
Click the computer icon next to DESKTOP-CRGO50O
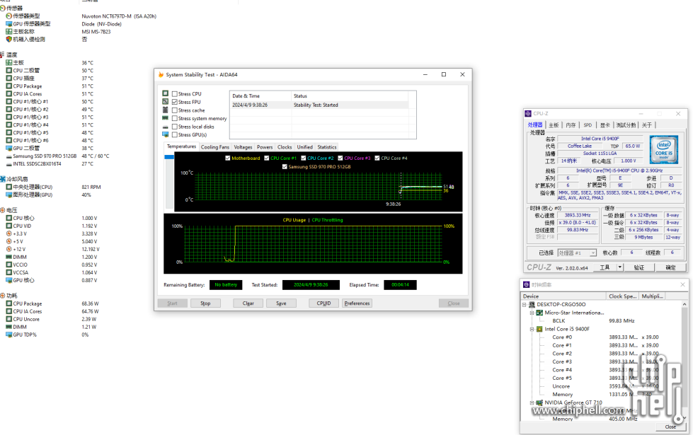532,304
